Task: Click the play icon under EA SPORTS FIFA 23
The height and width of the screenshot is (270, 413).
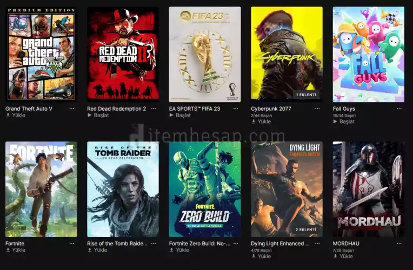Action: pos(171,115)
